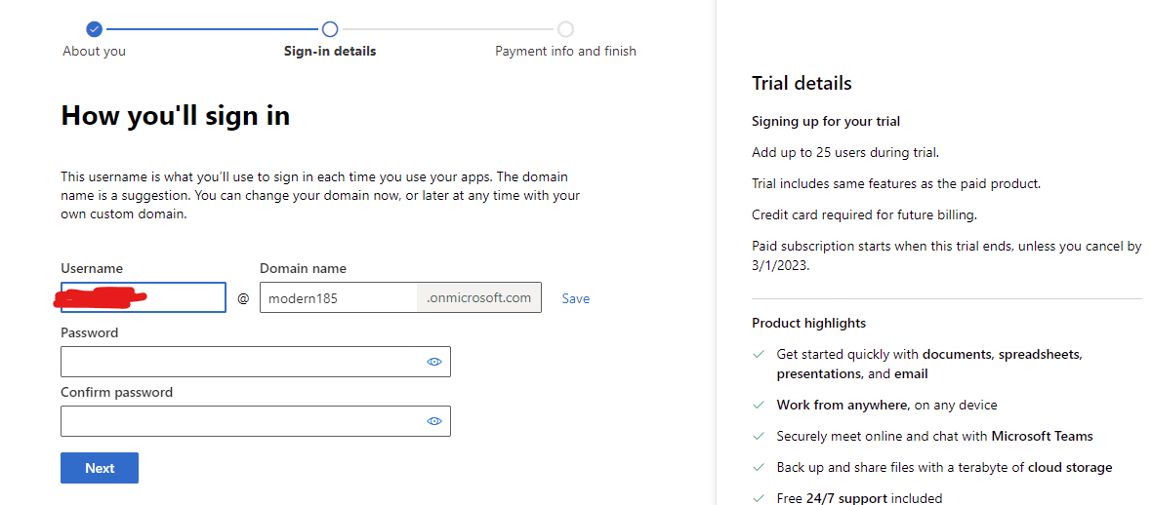Image resolution: width=1152 pixels, height=505 pixels.
Task: Click the checkmark beside Securely meet online
Action: tap(759, 436)
